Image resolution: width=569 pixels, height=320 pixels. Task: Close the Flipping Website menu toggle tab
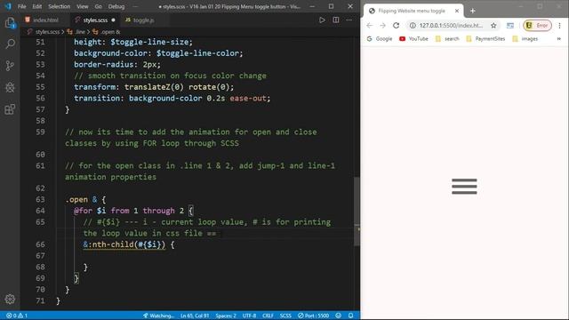[457, 11]
